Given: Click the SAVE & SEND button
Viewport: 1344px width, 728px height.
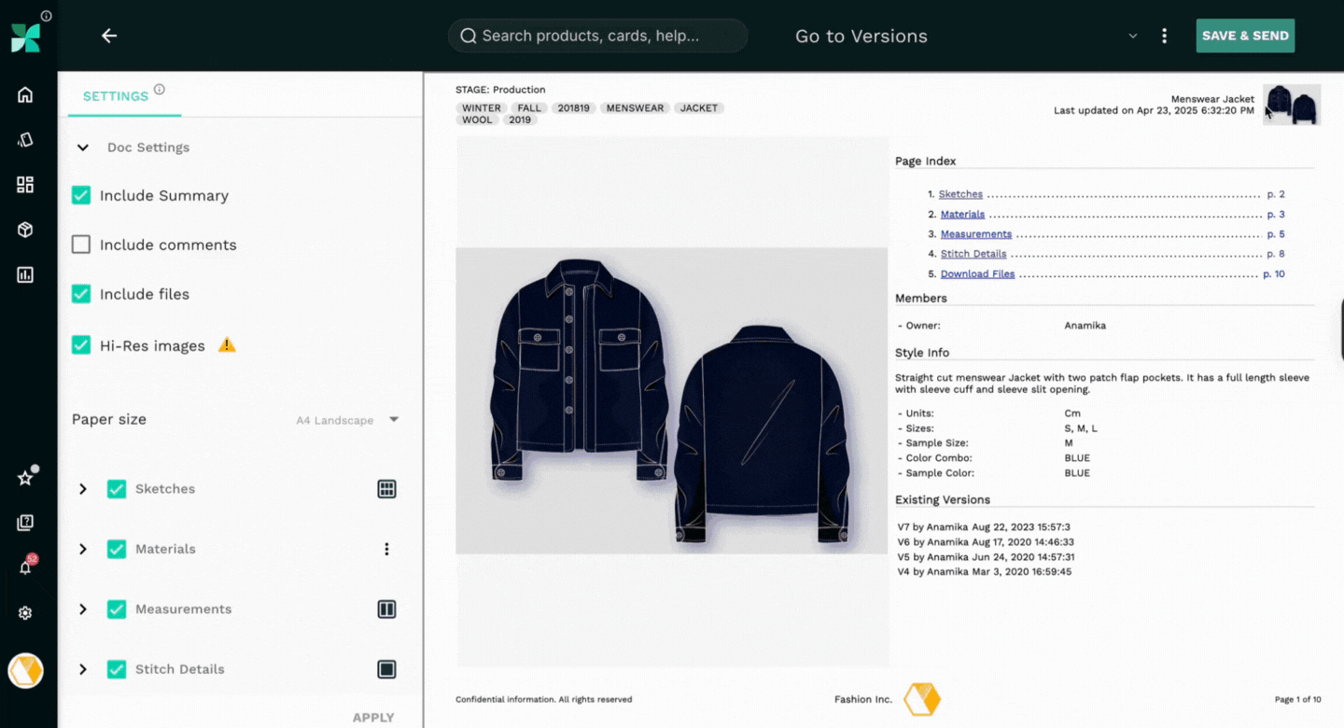Looking at the screenshot, I should tap(1245, 35).
